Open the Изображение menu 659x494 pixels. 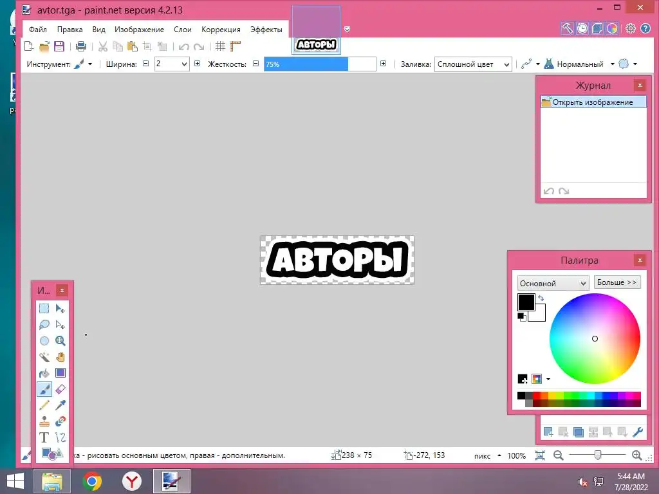[x=139, y=30]
